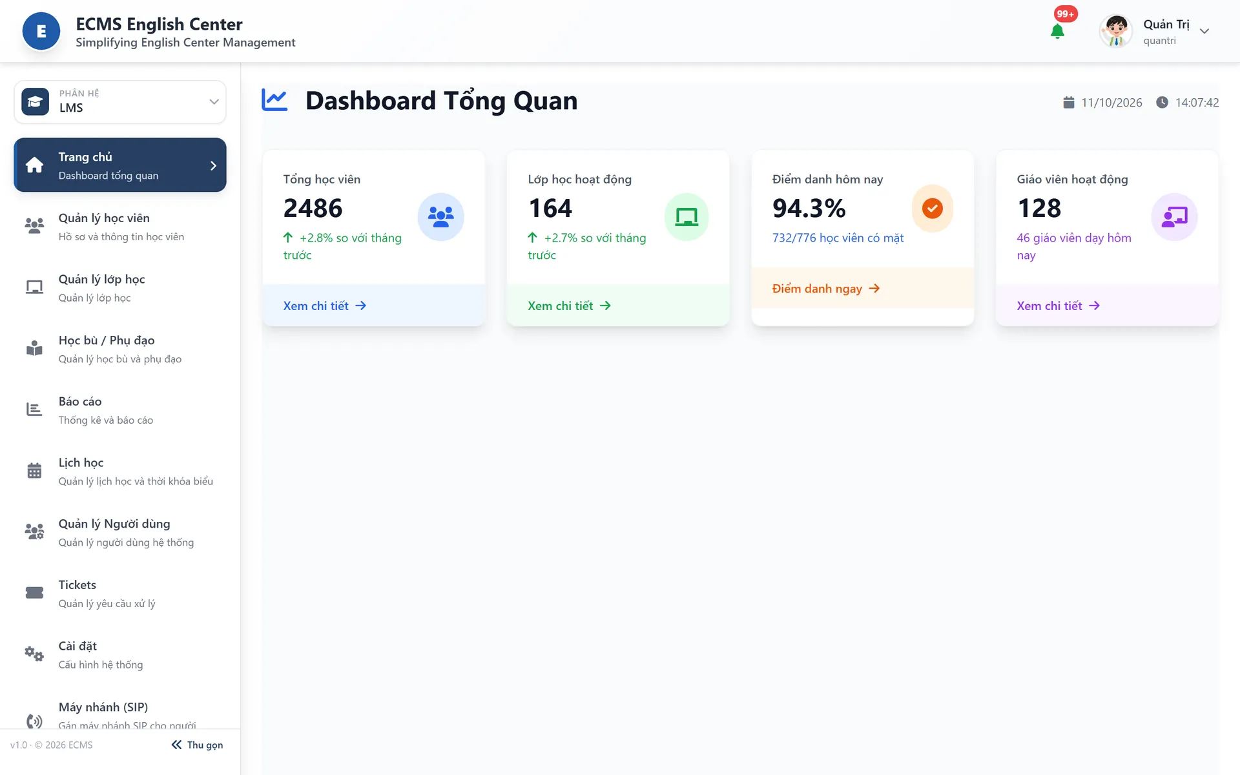The image size is (1240, 775).
Task: Click the Tickets icon
Action: point(34,593)
